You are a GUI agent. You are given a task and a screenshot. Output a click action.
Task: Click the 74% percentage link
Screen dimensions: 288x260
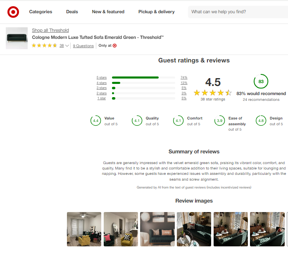coord(184,78)
